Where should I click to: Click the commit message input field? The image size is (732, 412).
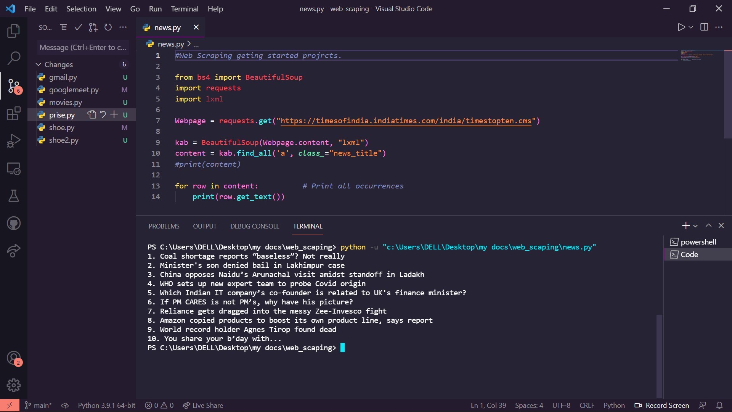click(83, 47)
